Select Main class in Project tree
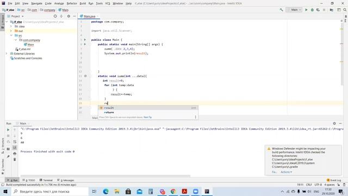This screenshot has height=196, width=348. point(29,45)
